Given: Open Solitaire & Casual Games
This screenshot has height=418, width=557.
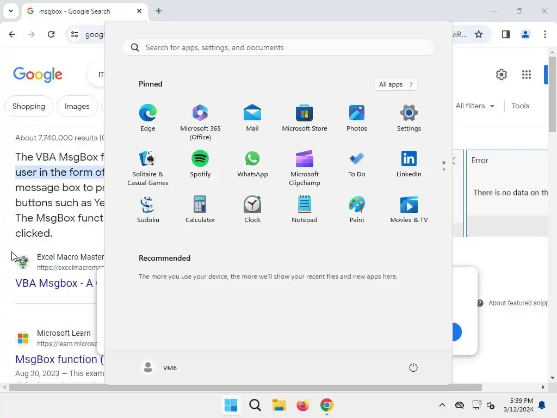Looking at the screenshot, I should (x=148, y=168).
